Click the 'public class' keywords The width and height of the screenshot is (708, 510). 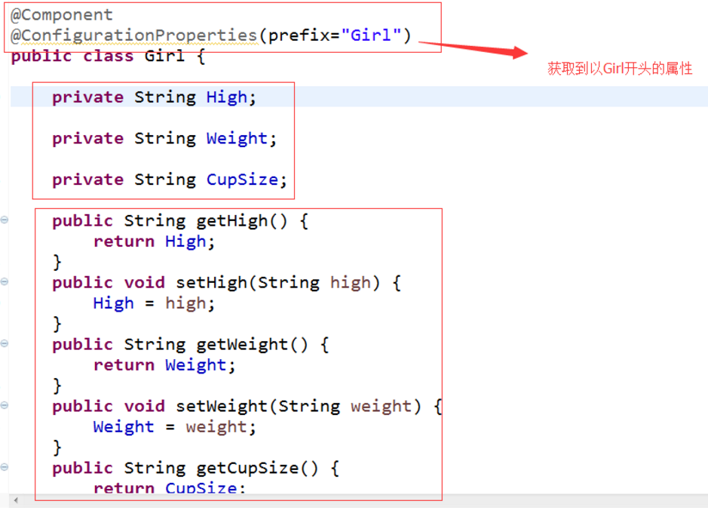[x=72, y=56]
